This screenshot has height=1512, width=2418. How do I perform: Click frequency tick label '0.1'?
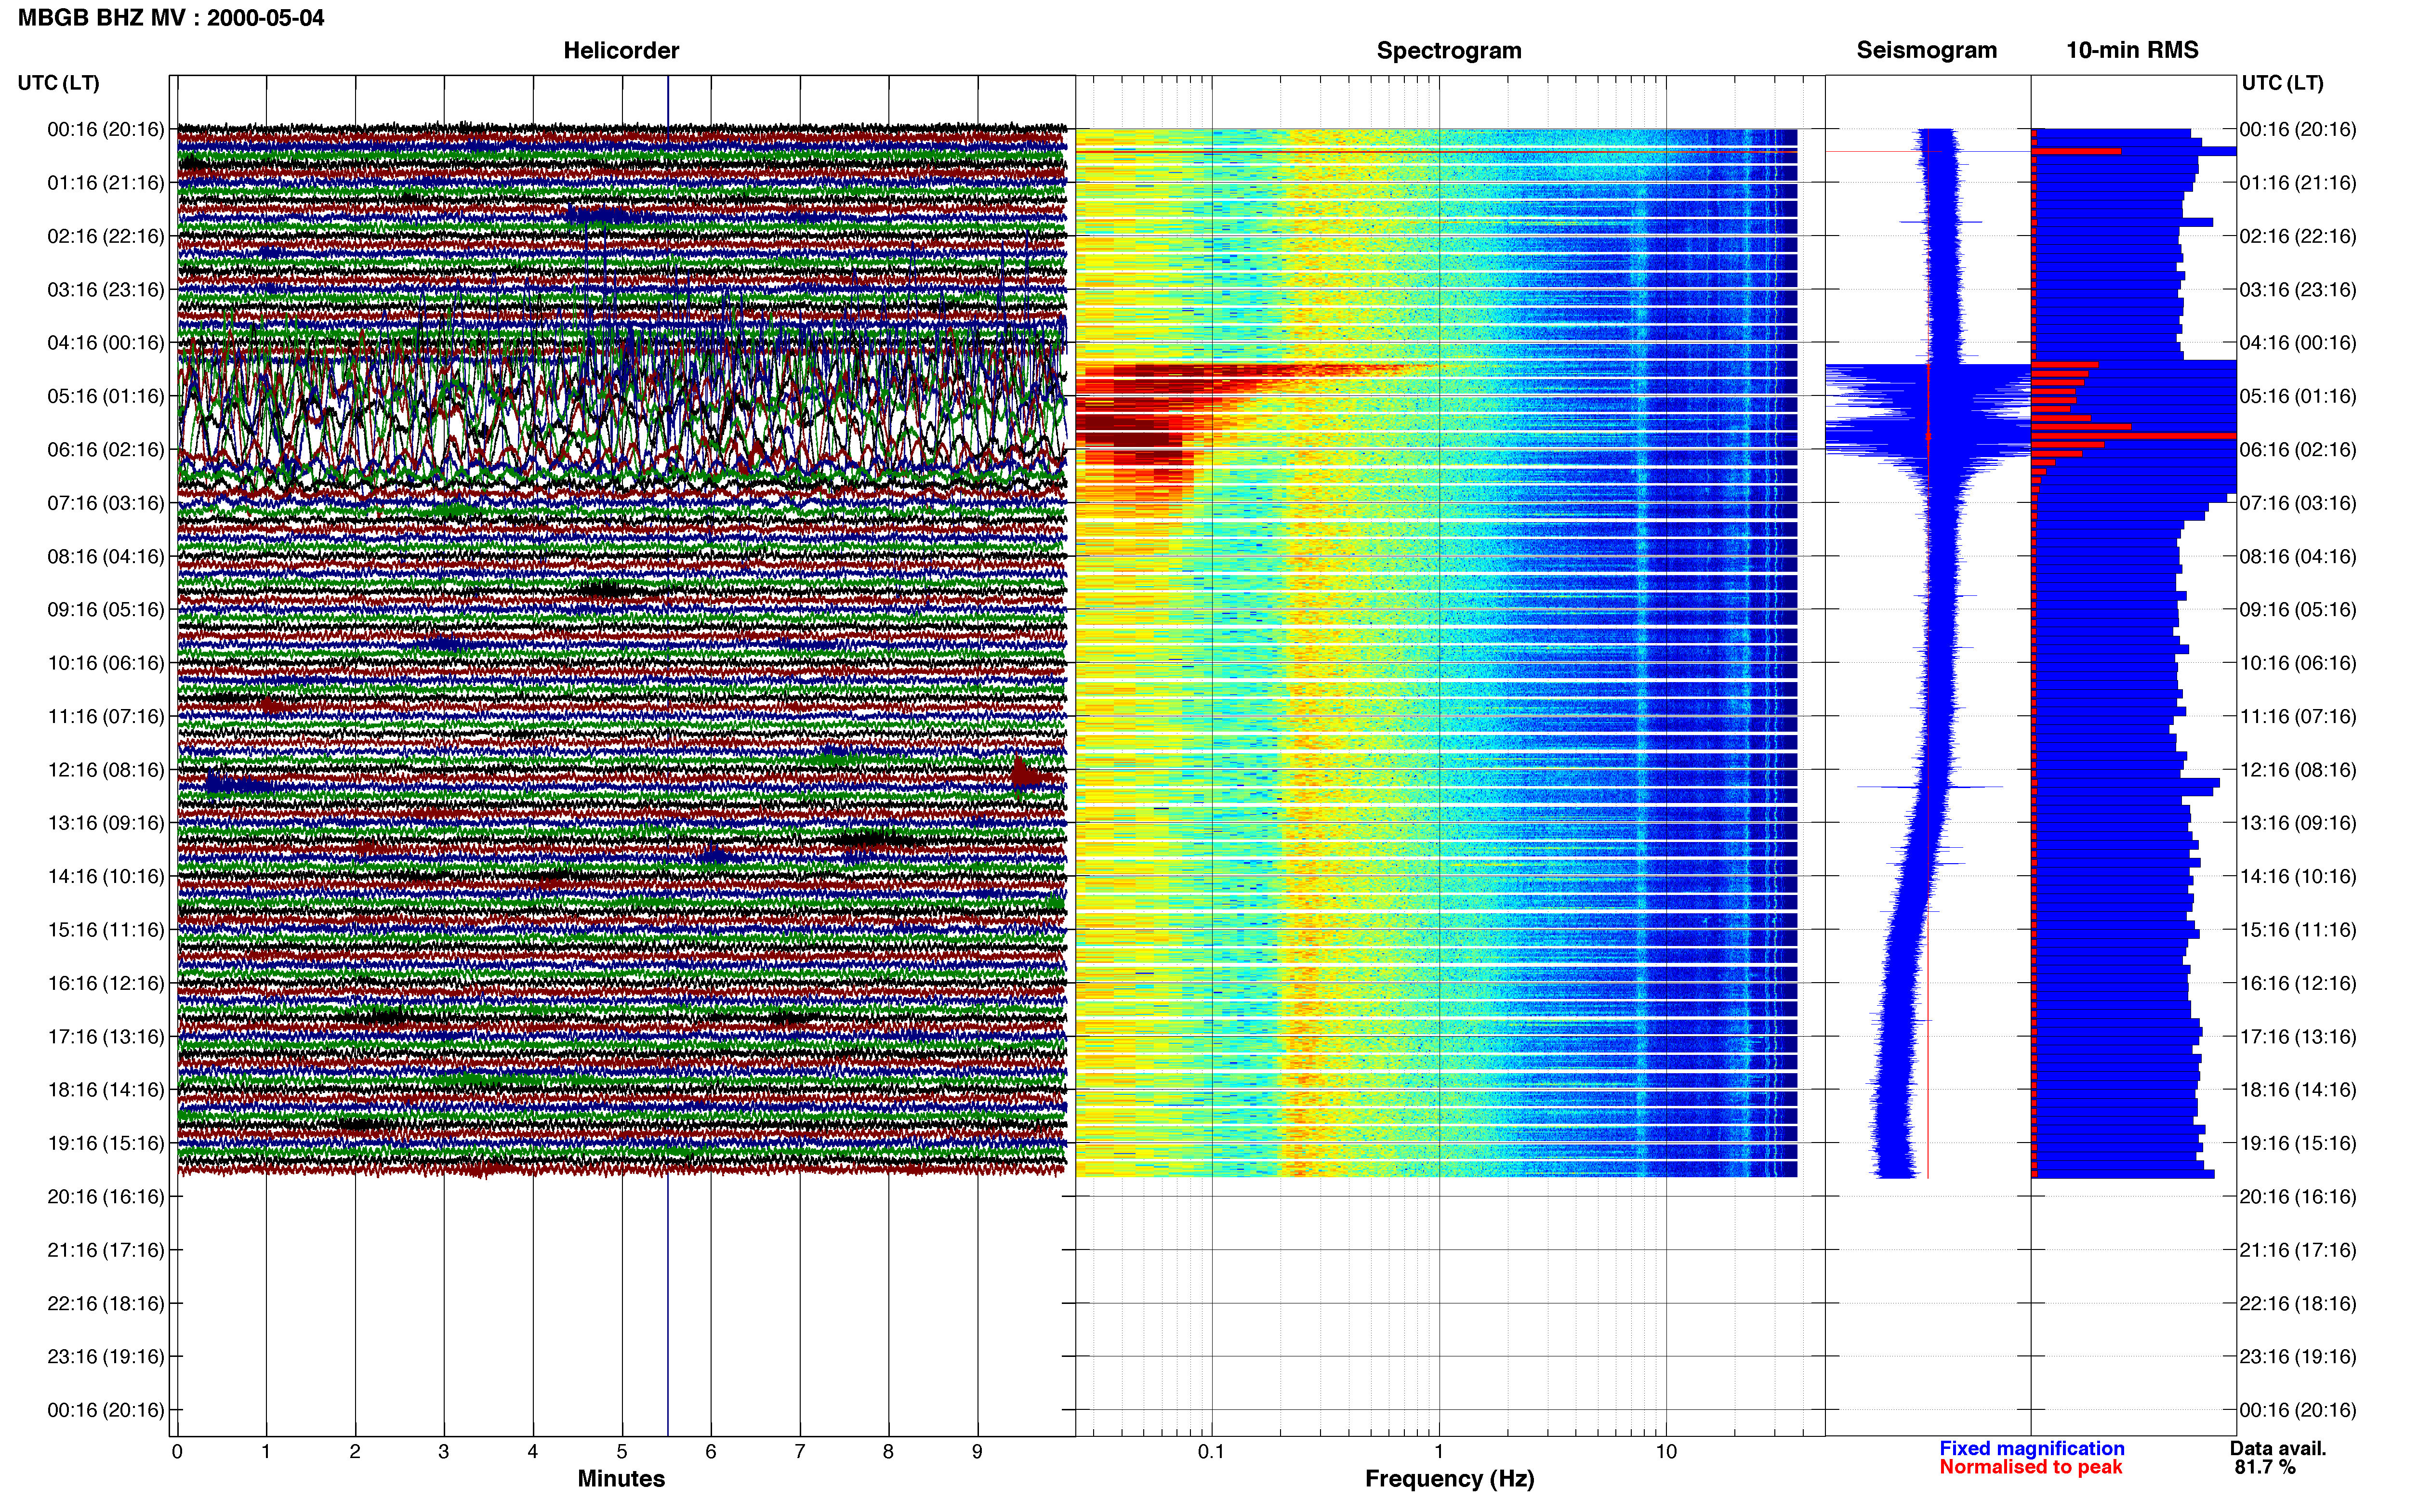pyautogui.click(x=1211, y=1452)
